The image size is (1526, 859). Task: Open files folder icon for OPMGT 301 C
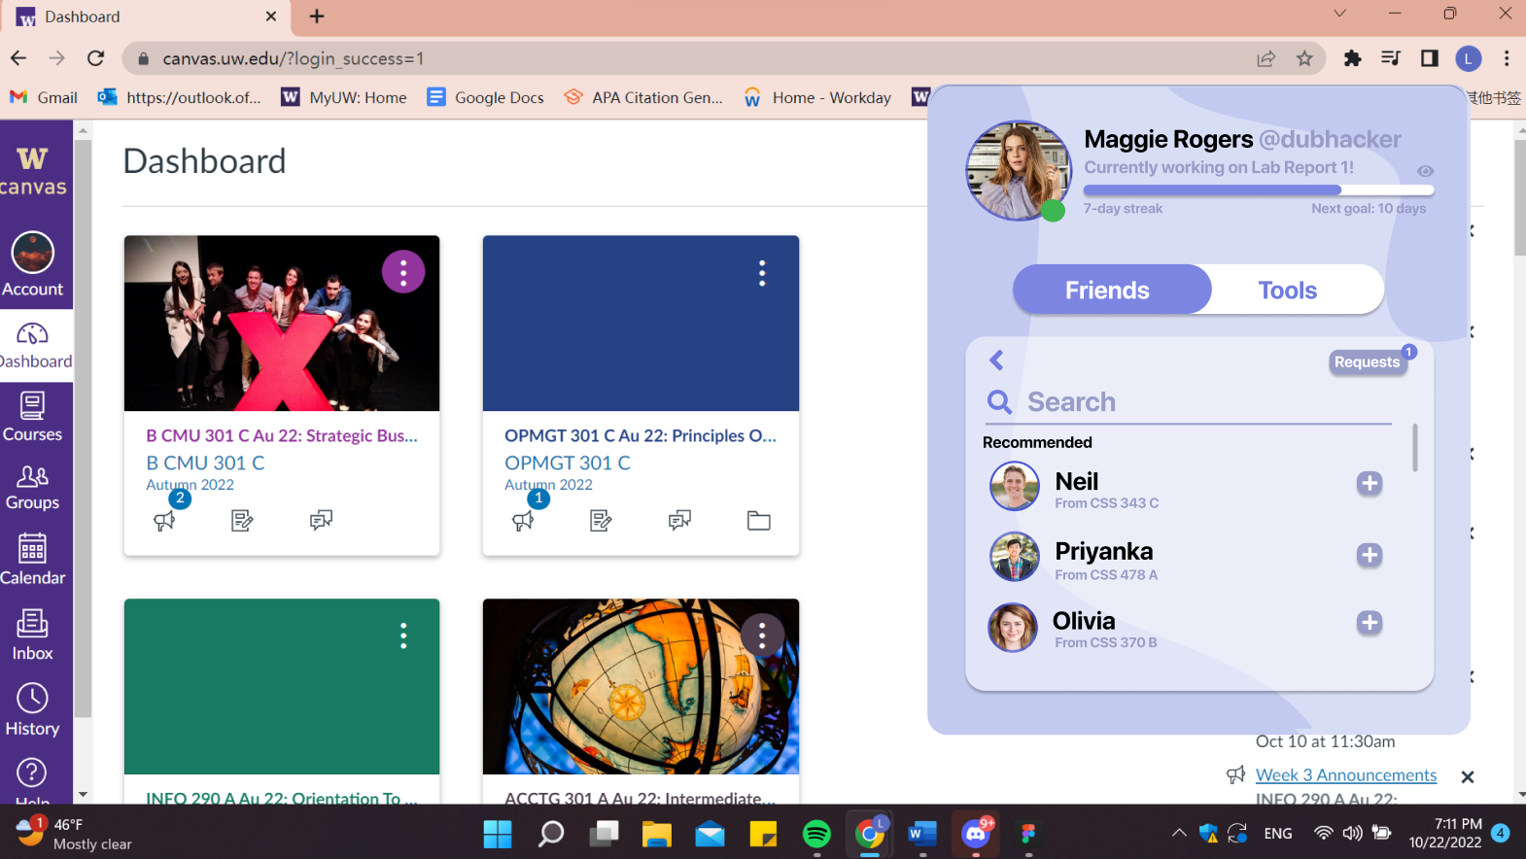(x=759, y=521)
